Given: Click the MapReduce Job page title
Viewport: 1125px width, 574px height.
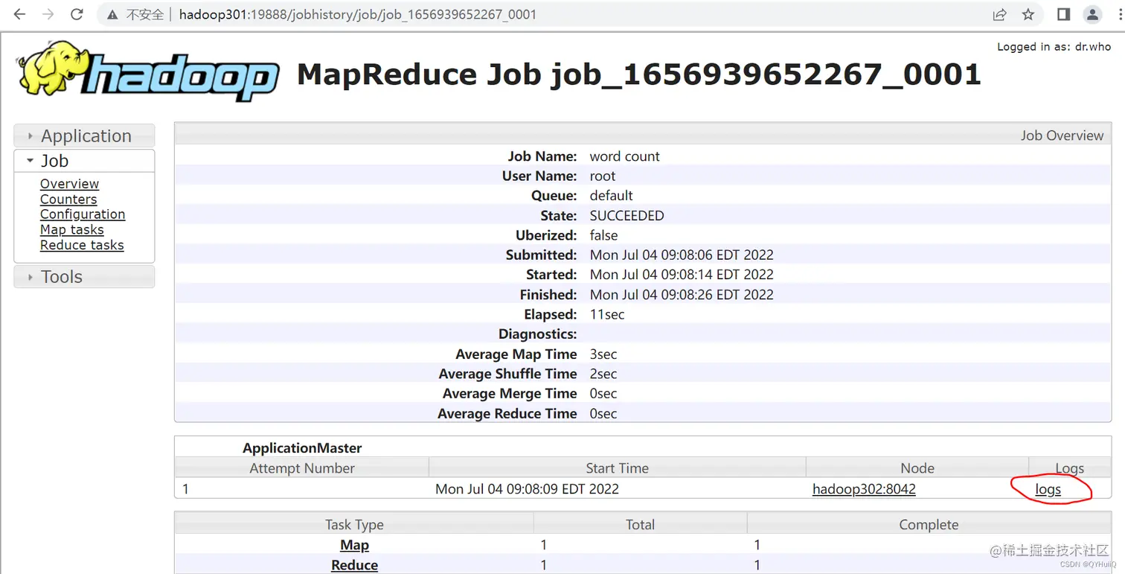Looking at the screenshot, I should [639, 74].
